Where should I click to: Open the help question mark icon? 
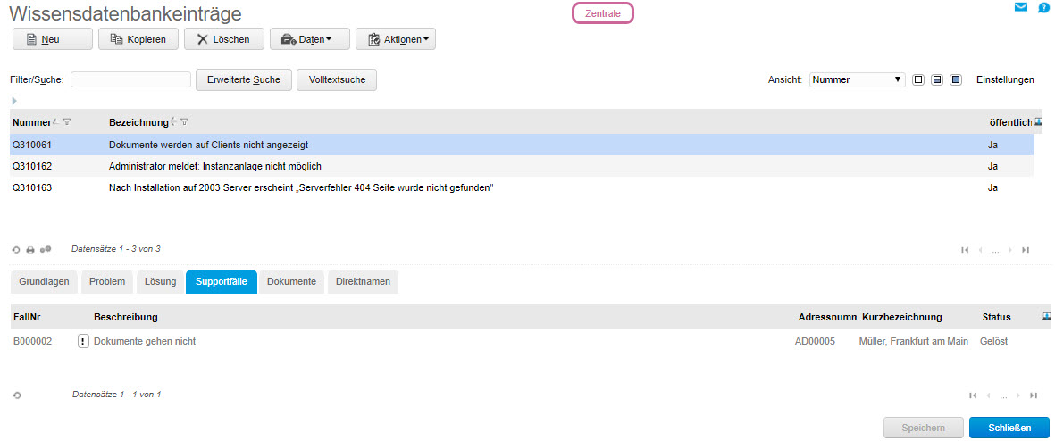tap(1043, 7)
